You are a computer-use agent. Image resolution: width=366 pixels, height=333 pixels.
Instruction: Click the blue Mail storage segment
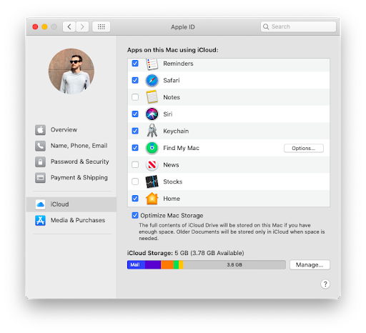[x=136, y=265]
